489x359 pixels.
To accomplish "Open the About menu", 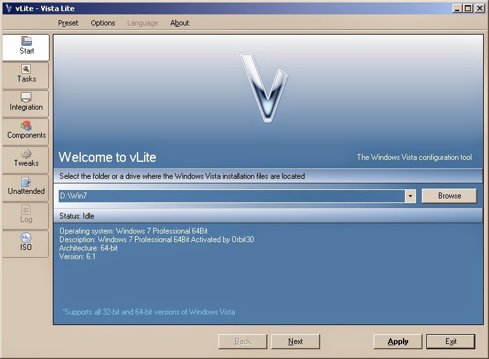I will point(180,23).
